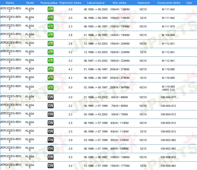Click the petrol icon in the S210 M 112.941 row
The height and width of the screenshot is (170, 197).
50,52
